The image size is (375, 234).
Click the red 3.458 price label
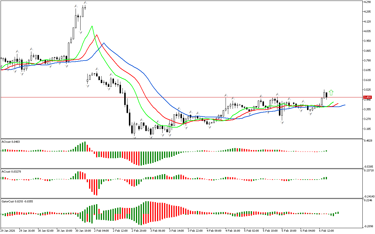(367, 97)
